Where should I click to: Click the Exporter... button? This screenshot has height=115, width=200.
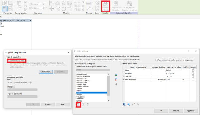click(61, 72)
